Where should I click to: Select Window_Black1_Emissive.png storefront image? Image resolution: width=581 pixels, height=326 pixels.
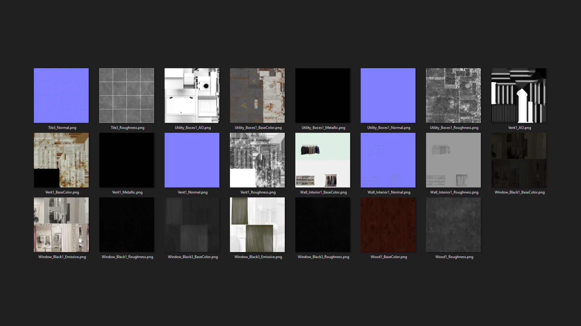[x=61, y=225]
